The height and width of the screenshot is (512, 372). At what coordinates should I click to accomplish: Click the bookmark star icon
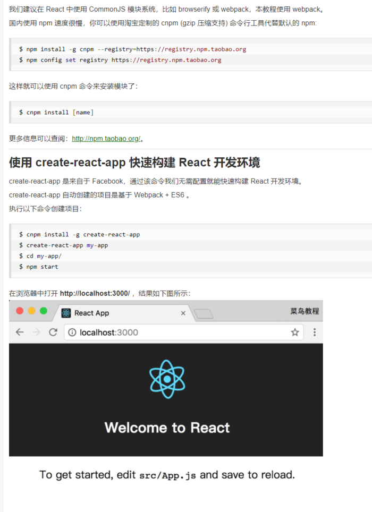coord(295,332)
